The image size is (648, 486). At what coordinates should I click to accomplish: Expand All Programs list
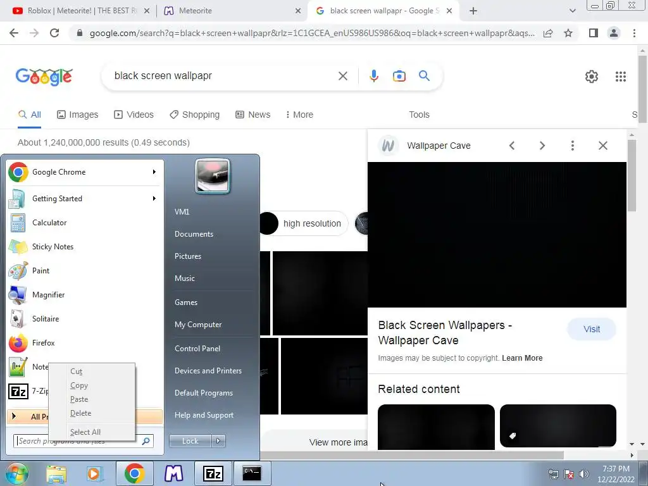(x=85, y=416)
